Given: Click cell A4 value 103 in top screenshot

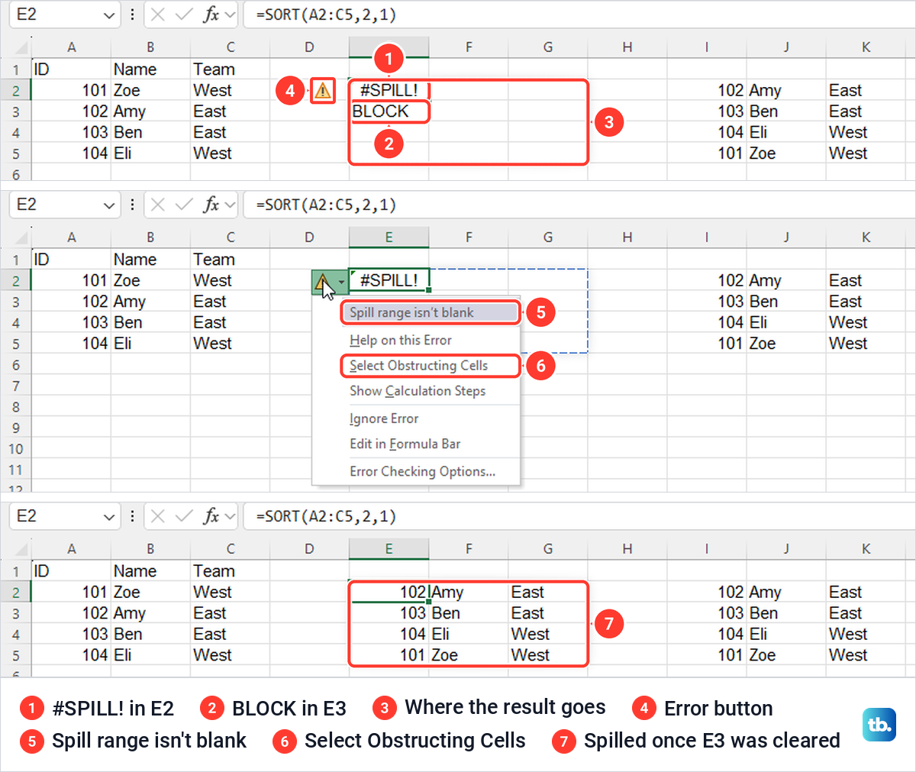Looking at the screenshot, I should [71, 132].
